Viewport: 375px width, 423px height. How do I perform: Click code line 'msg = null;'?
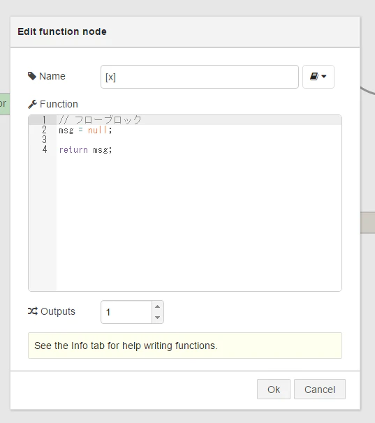point(85,130)
